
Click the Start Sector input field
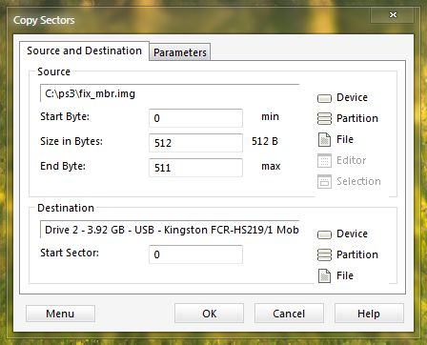click(195, 254)
